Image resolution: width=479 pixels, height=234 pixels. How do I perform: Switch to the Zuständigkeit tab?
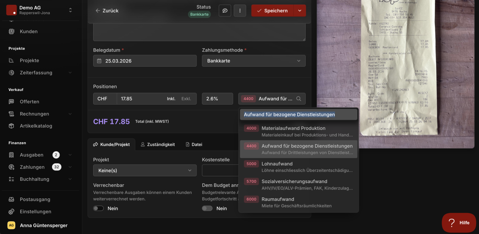point(158,145)
